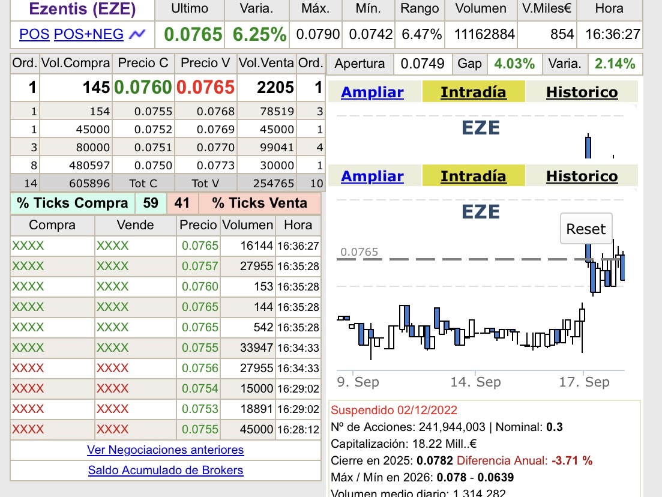
Task: Select the upper Historico tab
Action: pyautogui.click(x=582, y=92)
